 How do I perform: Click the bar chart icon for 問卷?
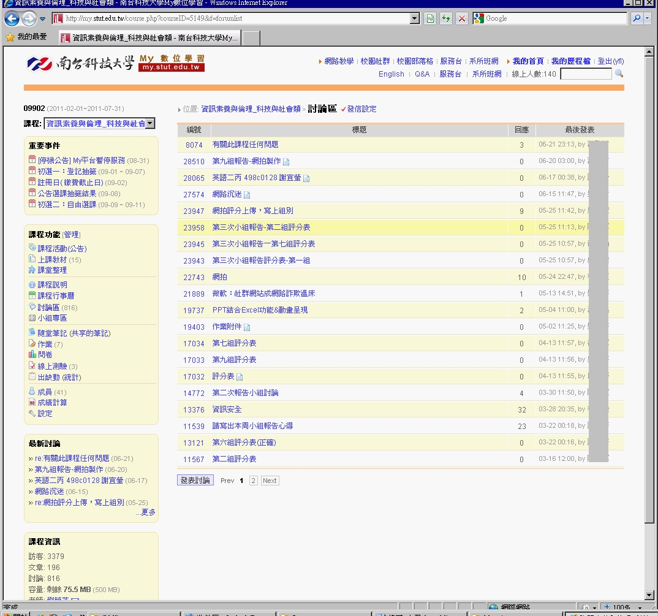pos(32,354)
